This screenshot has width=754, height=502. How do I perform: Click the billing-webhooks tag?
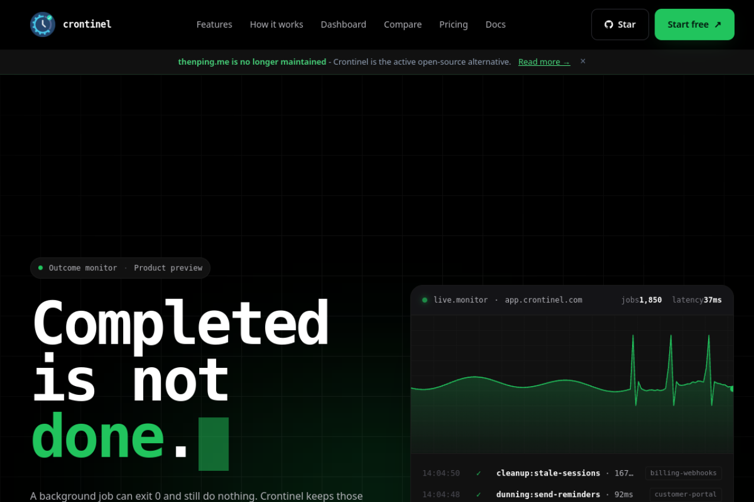(683, 473)
